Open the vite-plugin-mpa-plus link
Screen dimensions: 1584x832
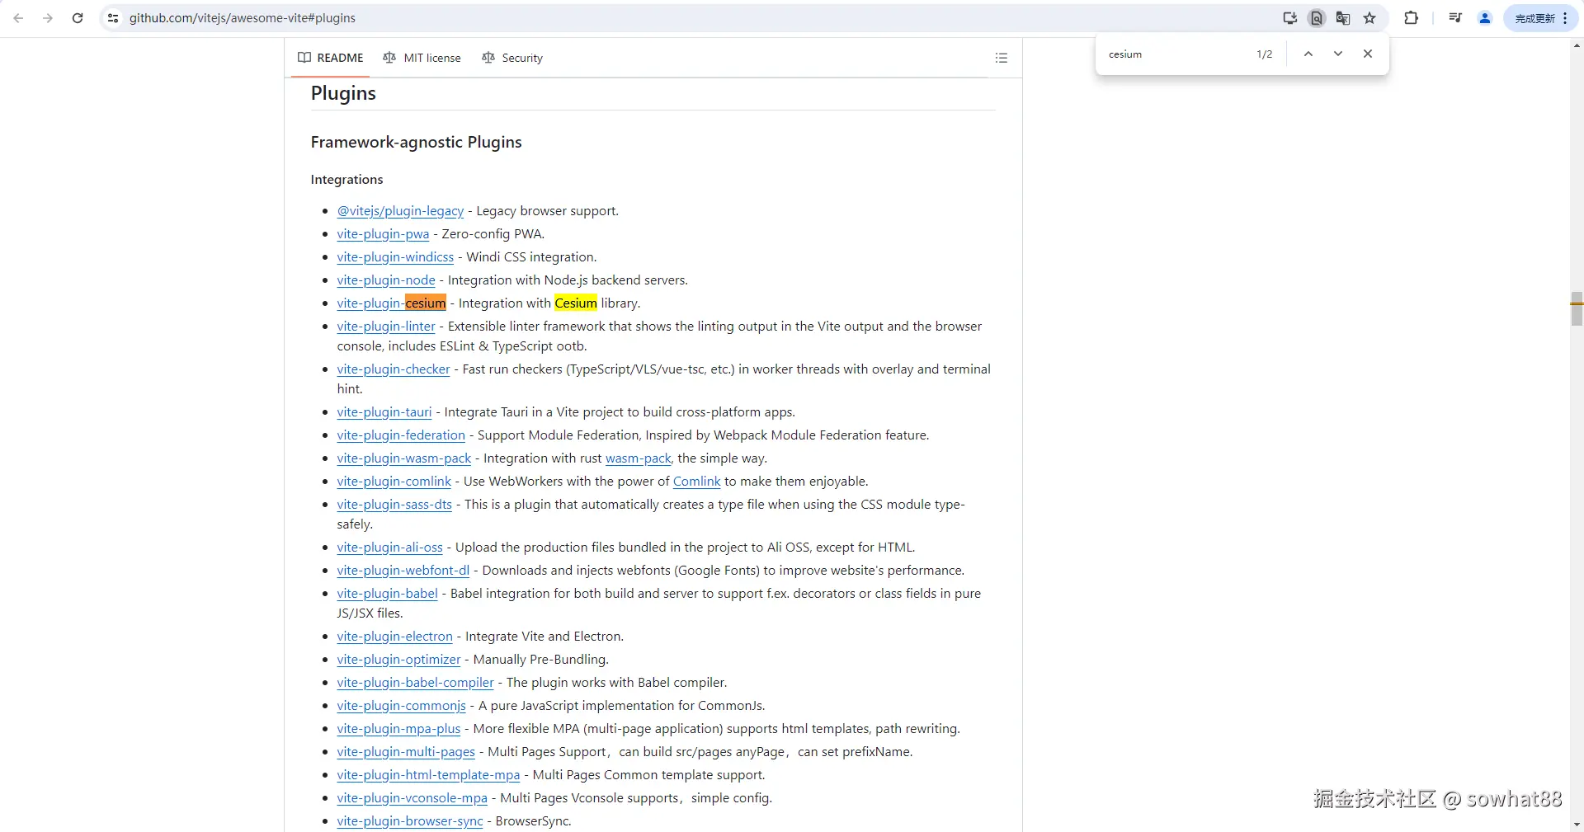[x=398, y=729]
